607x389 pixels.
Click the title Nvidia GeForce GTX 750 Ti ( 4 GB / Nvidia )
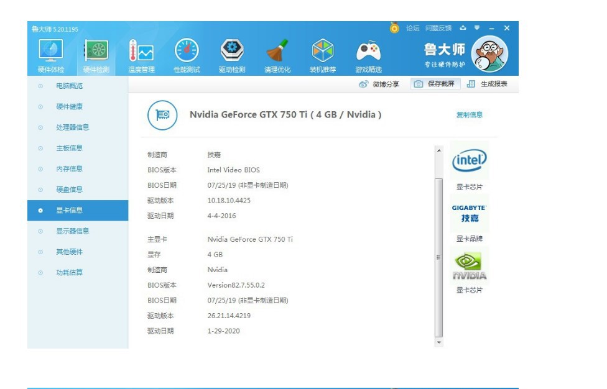(x=285, y=115)
